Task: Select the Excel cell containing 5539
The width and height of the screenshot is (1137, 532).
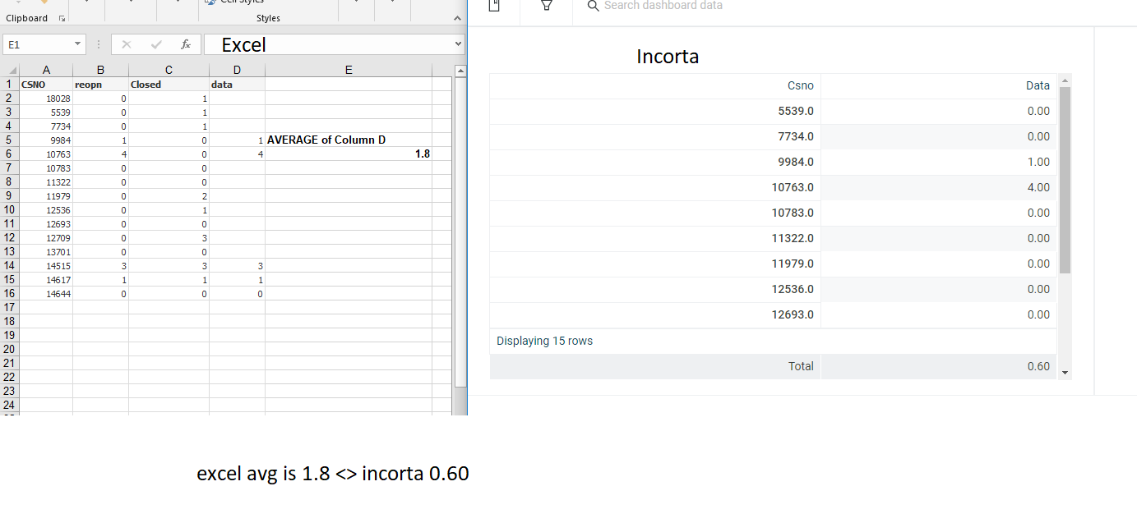Action: click(46, 112)
